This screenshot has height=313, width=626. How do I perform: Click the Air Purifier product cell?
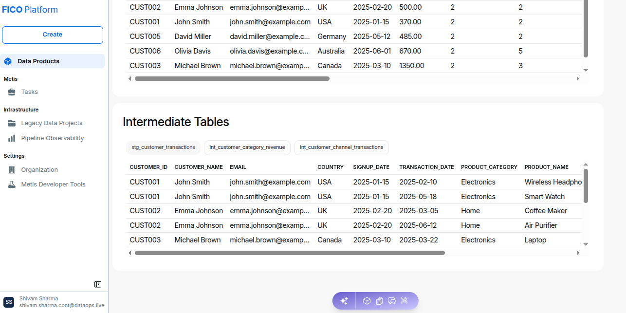(541, 225)
